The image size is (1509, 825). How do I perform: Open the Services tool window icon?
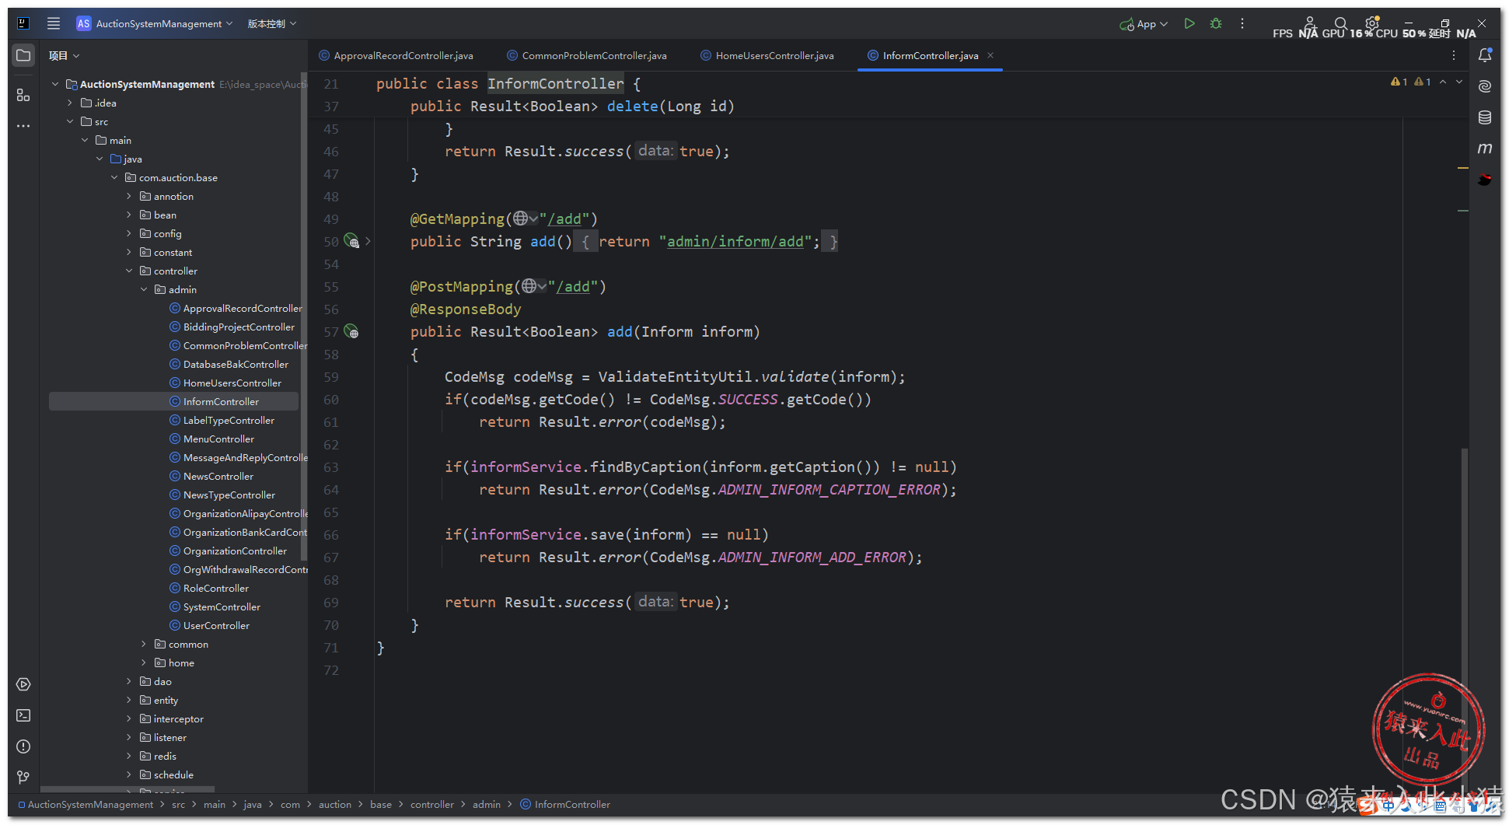coord(23,684)
